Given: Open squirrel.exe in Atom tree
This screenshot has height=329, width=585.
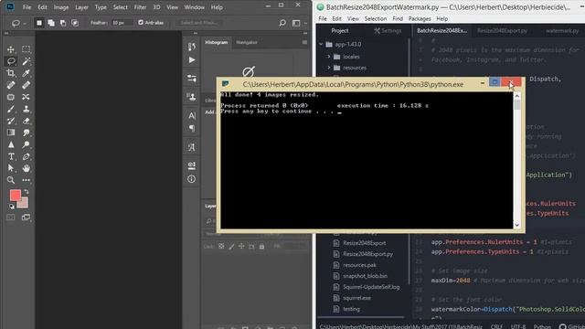Looking at the screenshot, I should pyautogui.click(x=356, y=298).
